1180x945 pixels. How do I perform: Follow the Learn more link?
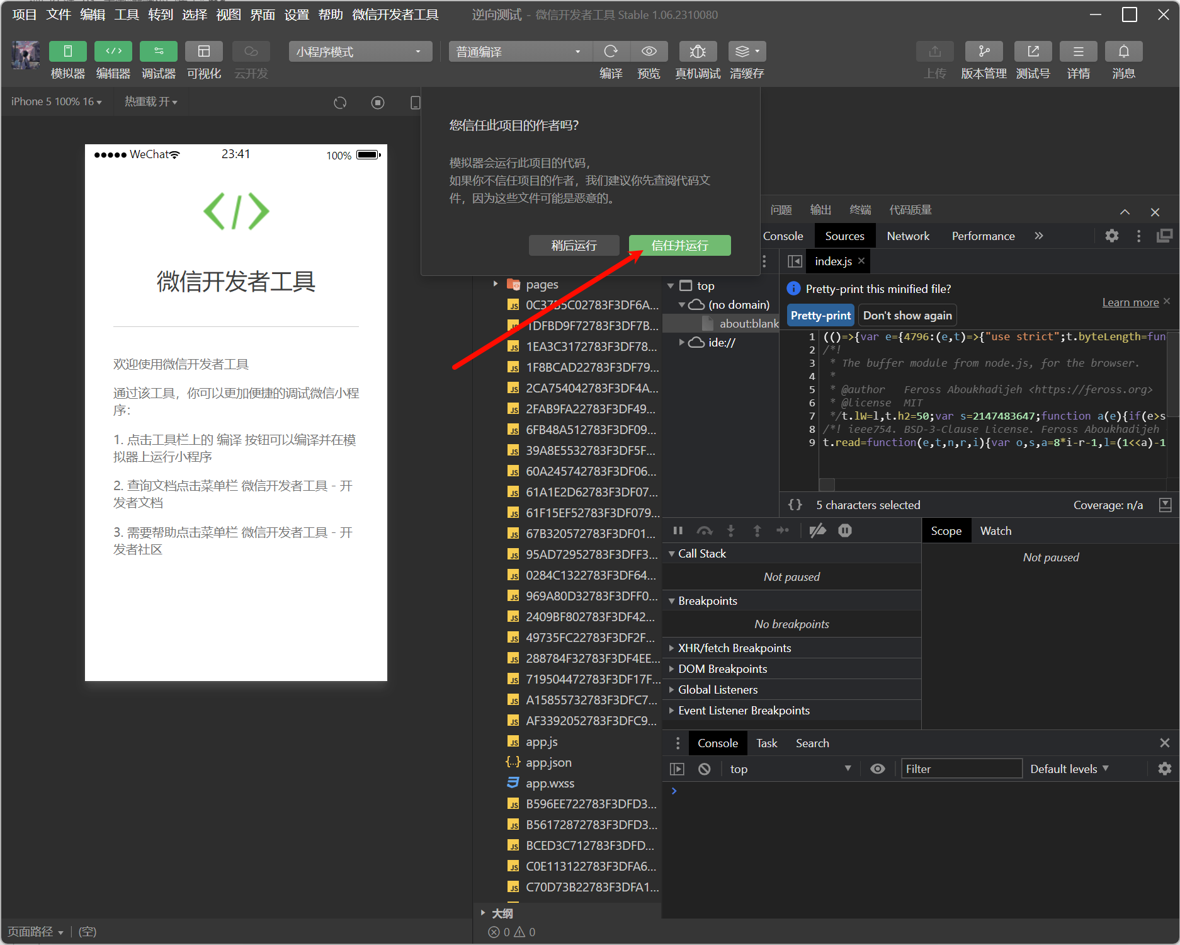click(1130, 302)
